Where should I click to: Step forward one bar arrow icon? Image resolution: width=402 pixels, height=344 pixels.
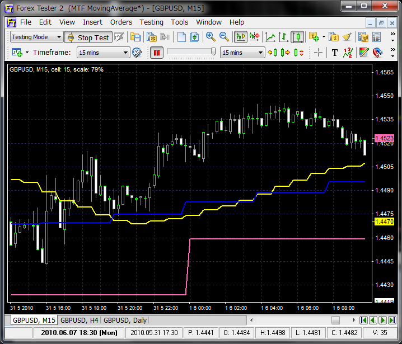[x=285, y=53]
